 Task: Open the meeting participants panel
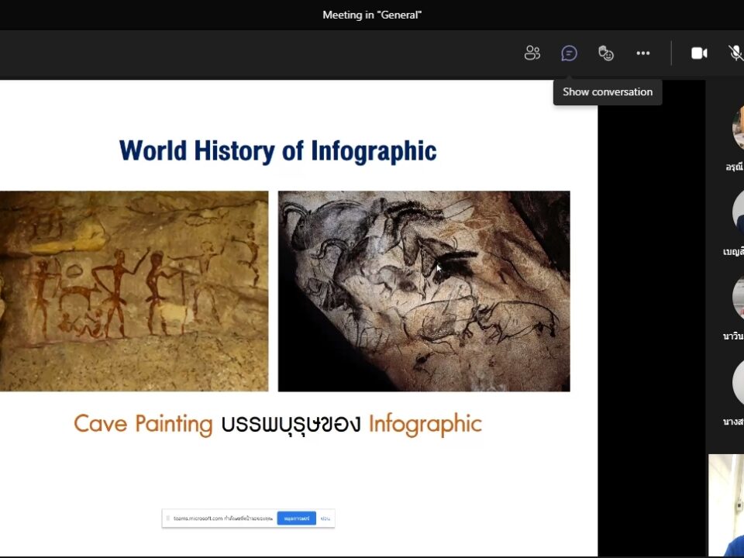532,53
